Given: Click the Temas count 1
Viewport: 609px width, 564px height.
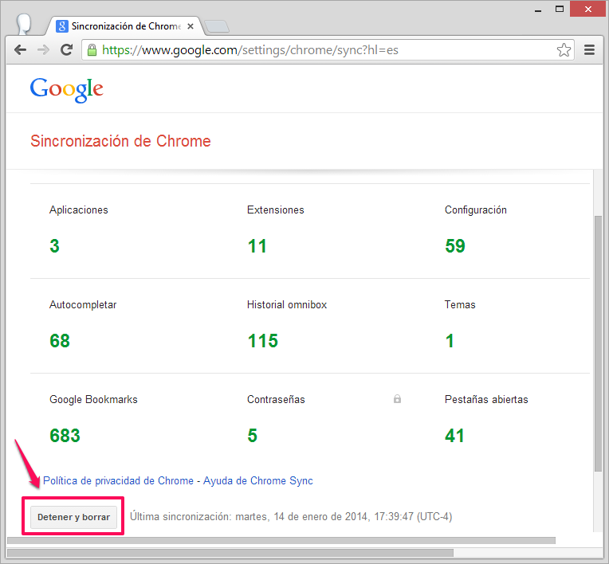Looking at the screenshot, I should [x=450, y=341].
